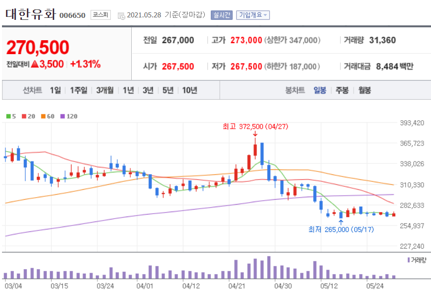Click the 282,633 price axis label

(x=412, y=206)
